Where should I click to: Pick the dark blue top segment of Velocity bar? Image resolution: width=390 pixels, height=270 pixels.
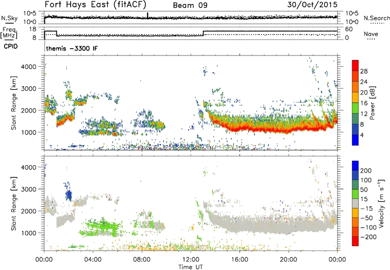355,166
